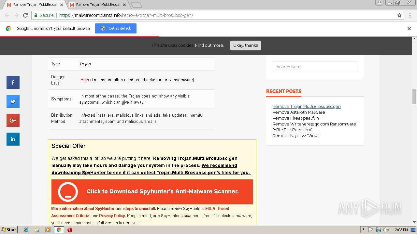Go back to previous page

click(7, 15)
